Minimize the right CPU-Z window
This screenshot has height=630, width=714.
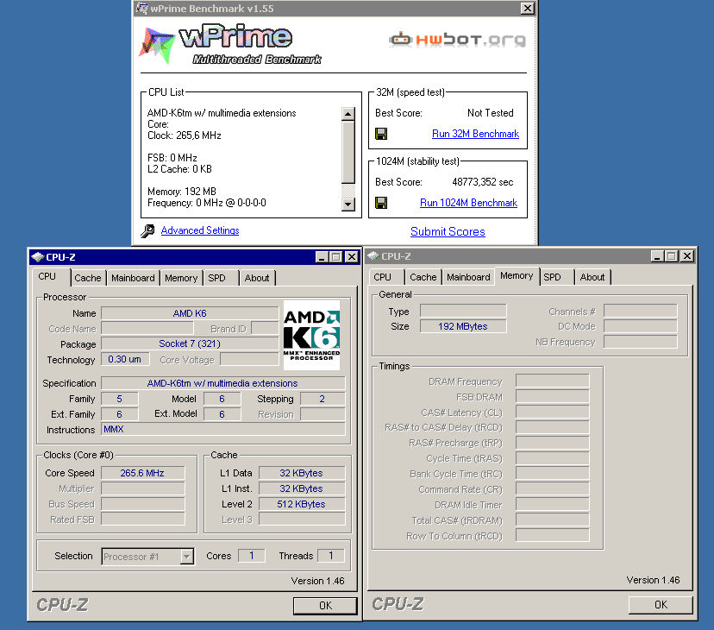coord(657,256)
